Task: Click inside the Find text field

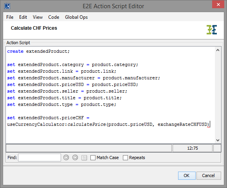Action: [40, 158]
